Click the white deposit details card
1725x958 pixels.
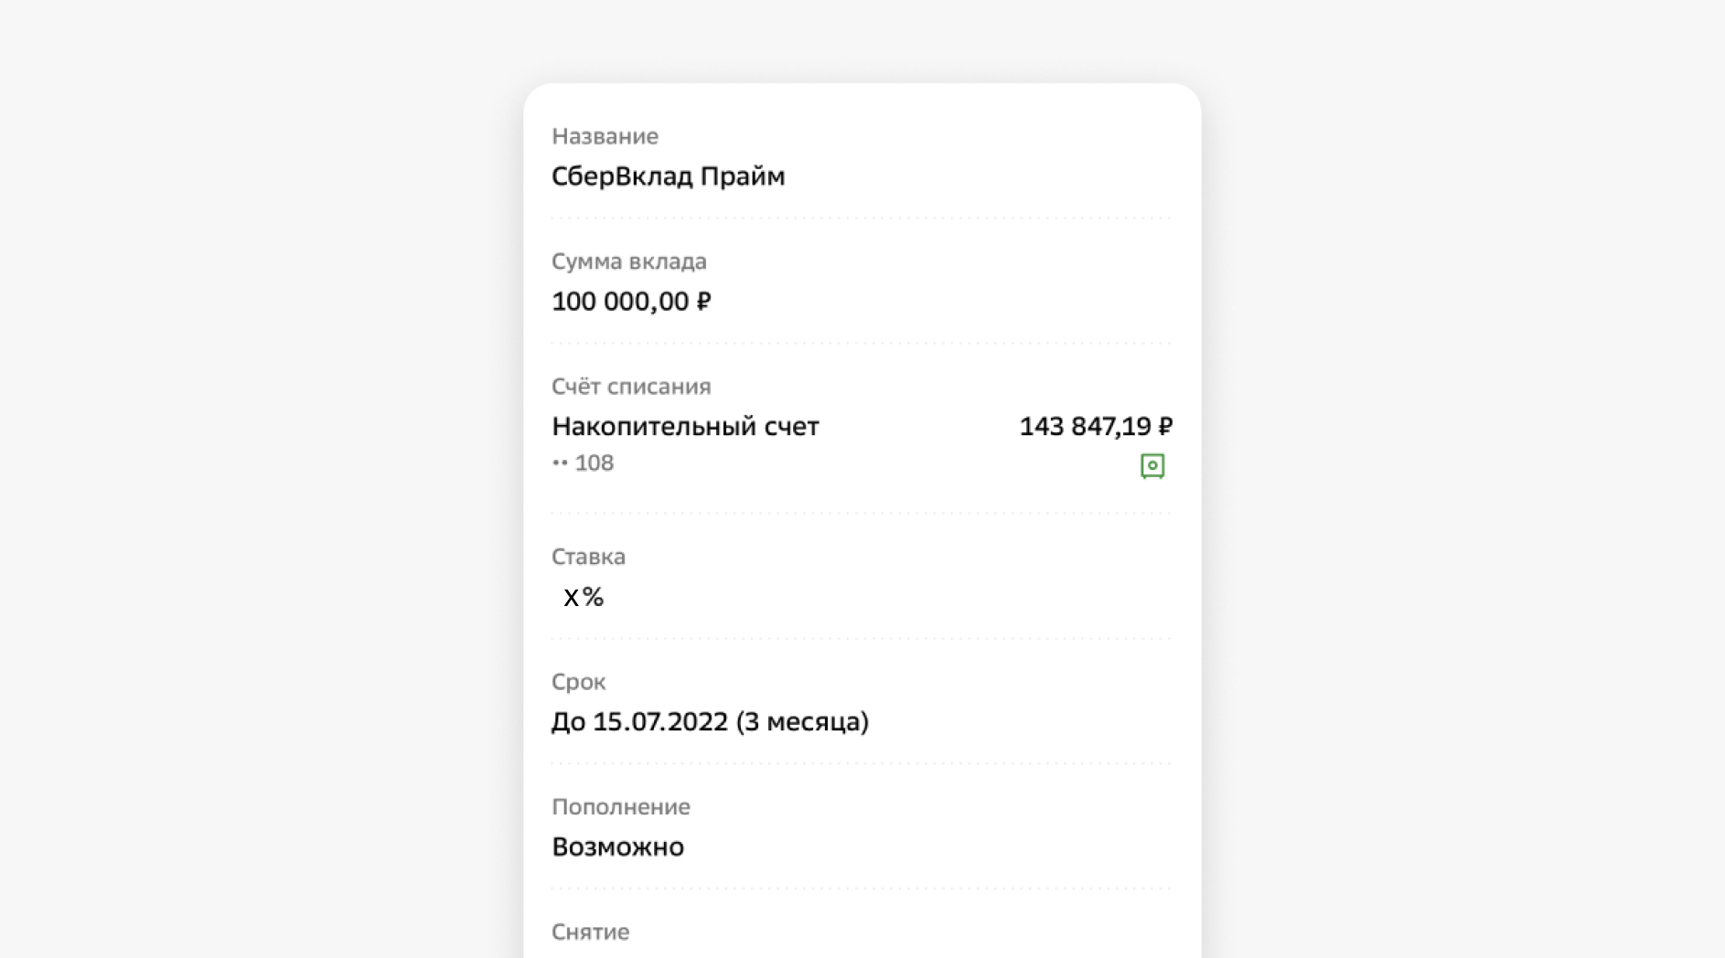pyautogui.click(x=862, y=512)
